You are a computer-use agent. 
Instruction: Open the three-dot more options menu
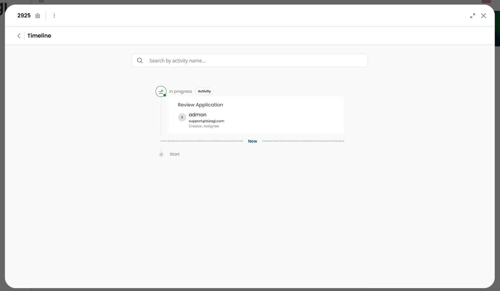[54, 16]
